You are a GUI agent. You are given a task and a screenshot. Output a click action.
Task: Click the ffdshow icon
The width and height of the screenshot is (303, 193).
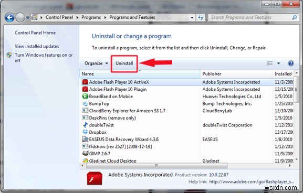pos(85,146)
